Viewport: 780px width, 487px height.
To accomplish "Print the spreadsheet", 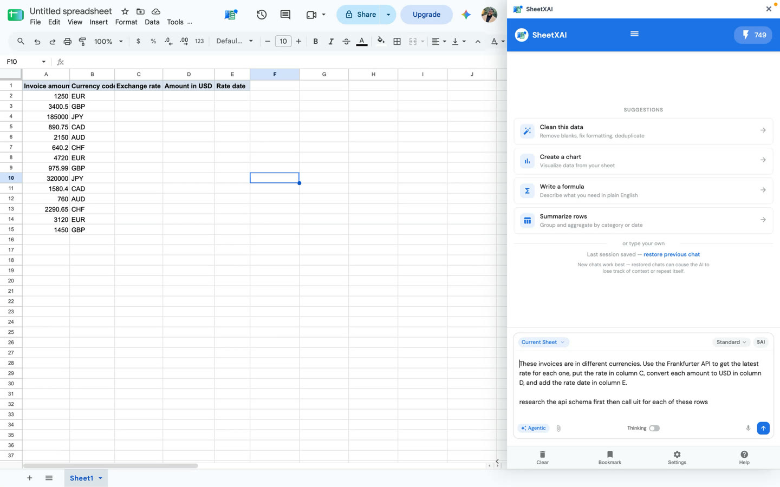I will 67,42.
